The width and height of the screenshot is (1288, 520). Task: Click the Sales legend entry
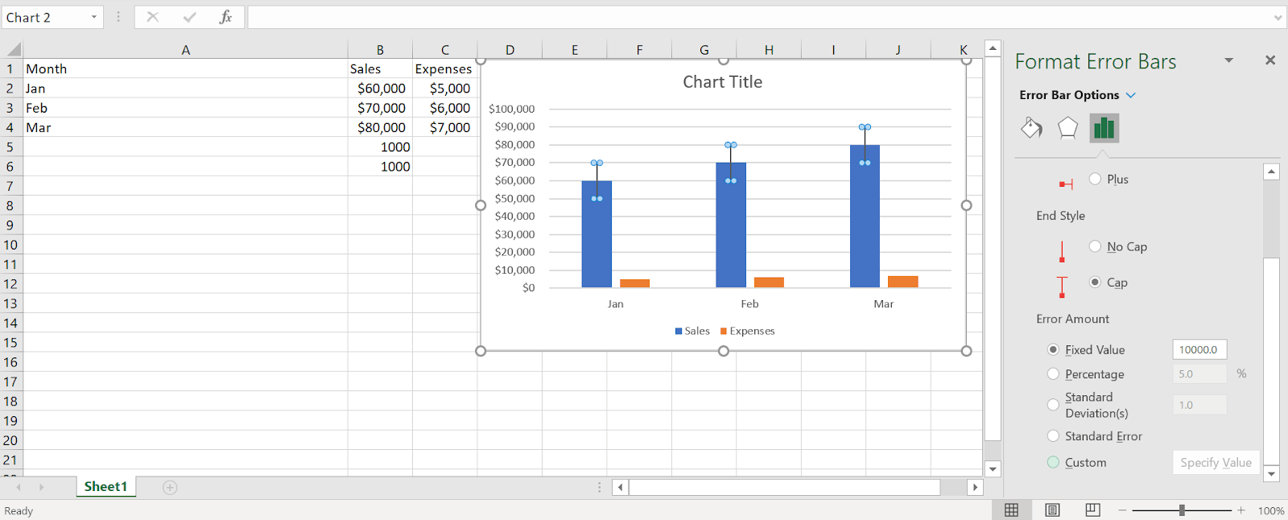click(x=692, y=331)
